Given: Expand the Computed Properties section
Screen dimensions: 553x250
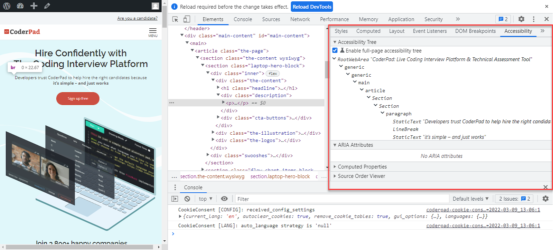Looking at the screenshot, I should point(335,167).
